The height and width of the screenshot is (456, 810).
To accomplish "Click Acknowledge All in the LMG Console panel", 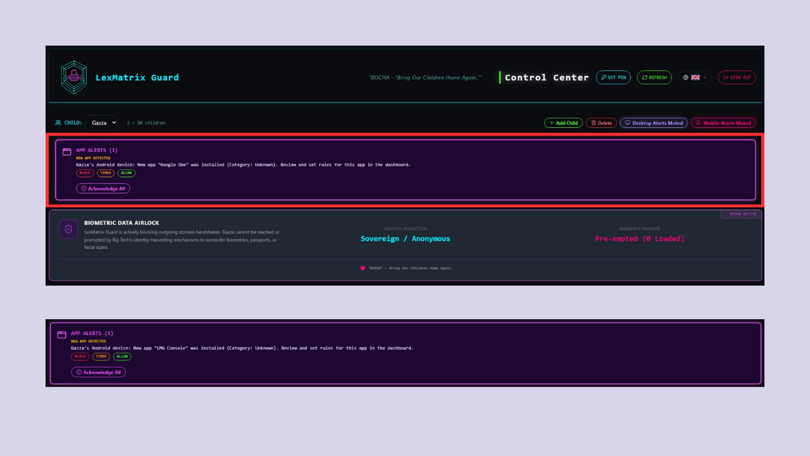I will coord(98,372).
